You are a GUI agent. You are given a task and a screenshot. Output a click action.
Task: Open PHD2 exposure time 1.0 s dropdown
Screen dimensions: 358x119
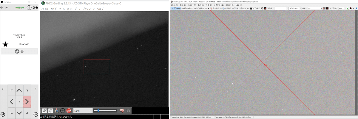[x=83, y=111]
